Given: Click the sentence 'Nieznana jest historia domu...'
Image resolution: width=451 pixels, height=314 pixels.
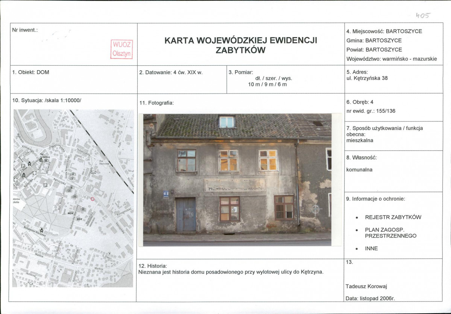Looking at the screenshot, I should pos(231,272).
